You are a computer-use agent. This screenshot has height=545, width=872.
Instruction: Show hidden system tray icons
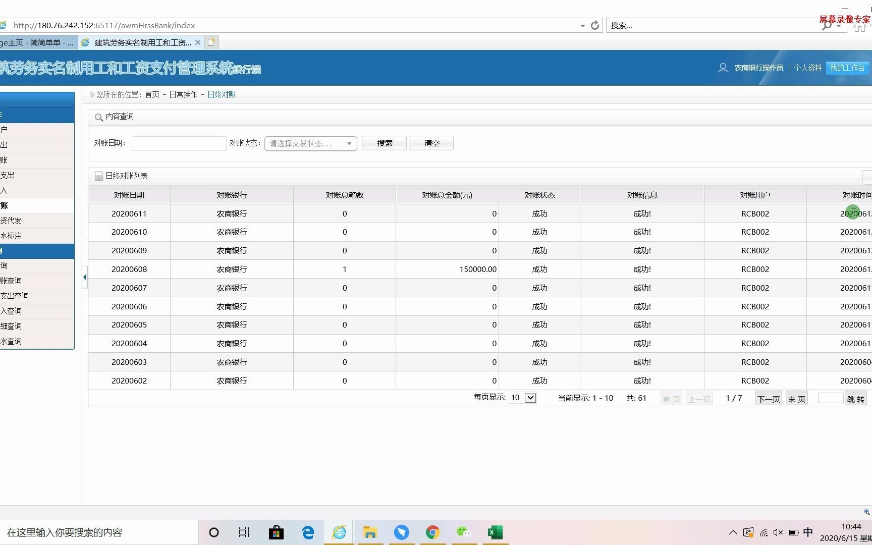pyautogui.click(x=733, y=532)
